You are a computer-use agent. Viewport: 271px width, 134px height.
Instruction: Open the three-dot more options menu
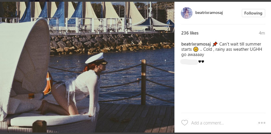[262, 123]
